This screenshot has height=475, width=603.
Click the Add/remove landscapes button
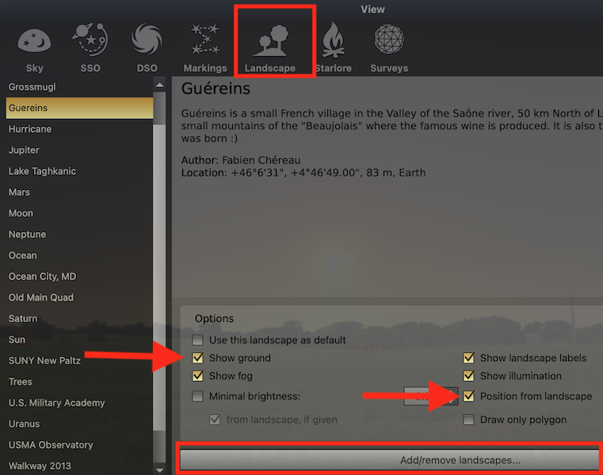point(390,460)
